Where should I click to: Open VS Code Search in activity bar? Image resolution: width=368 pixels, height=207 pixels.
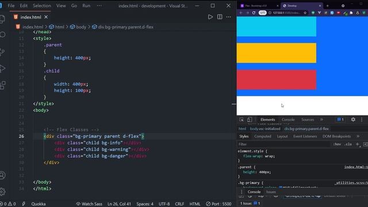coord(2,34)
